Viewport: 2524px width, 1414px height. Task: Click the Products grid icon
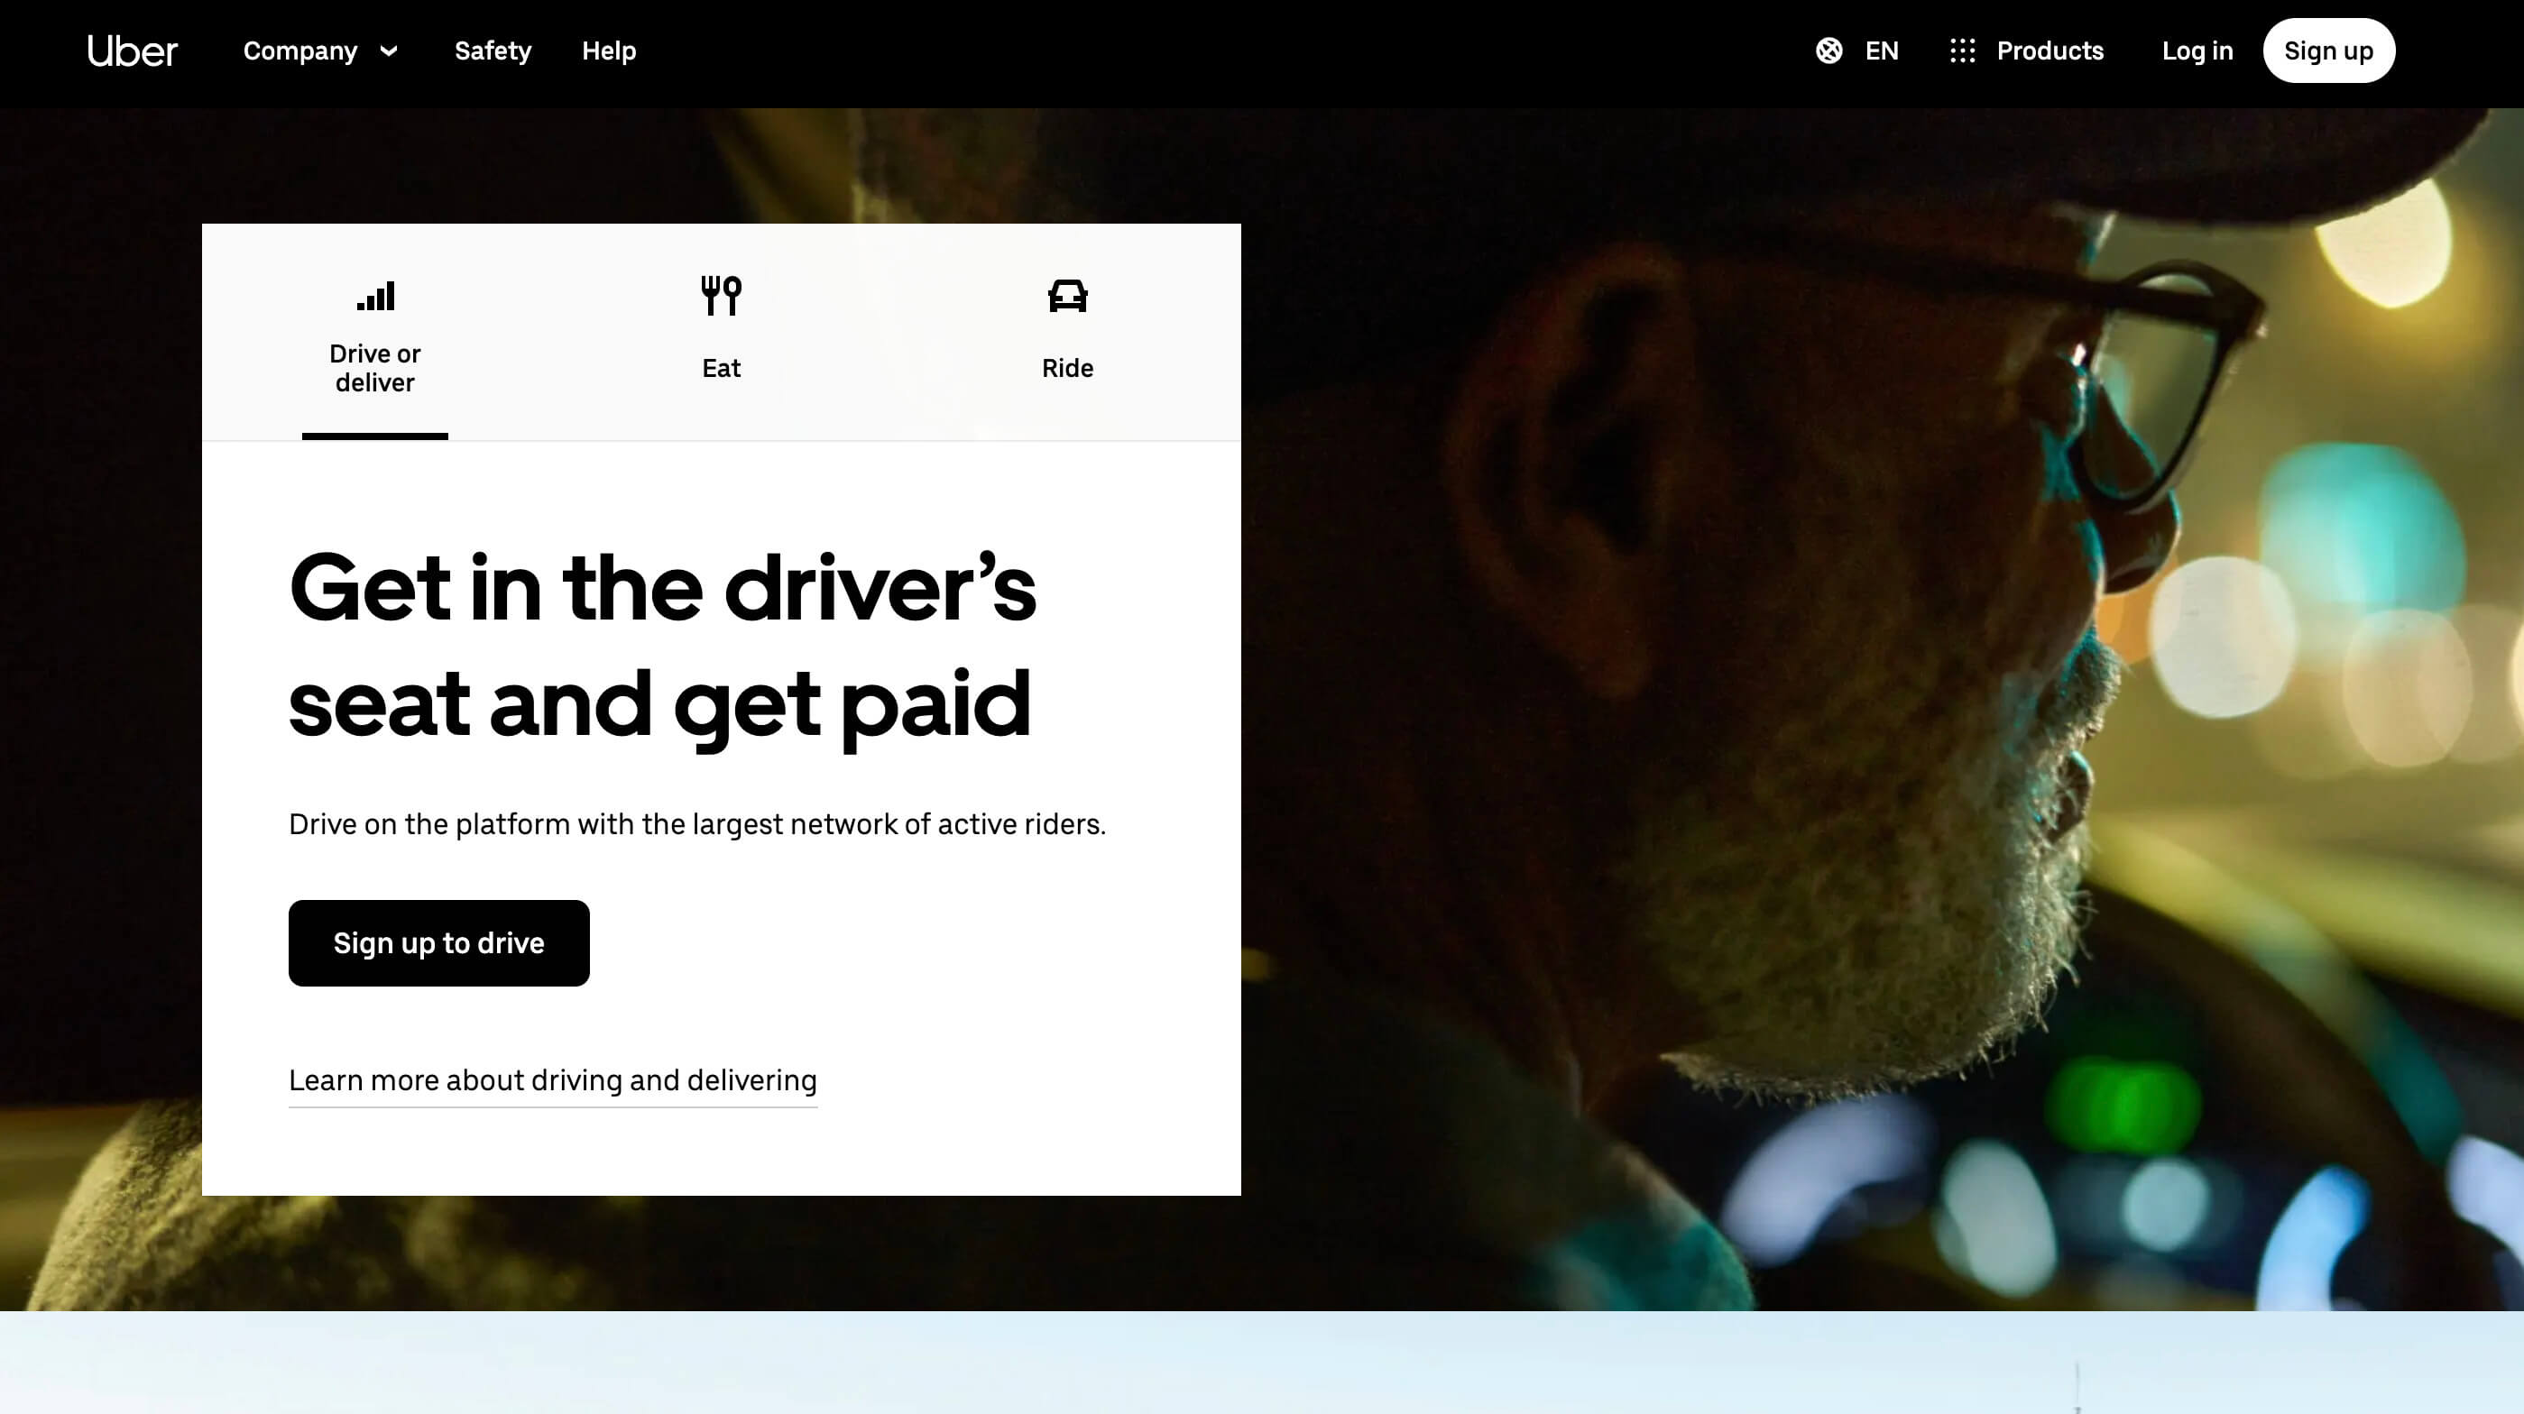pyautogui.click(x=1963, y=50)
